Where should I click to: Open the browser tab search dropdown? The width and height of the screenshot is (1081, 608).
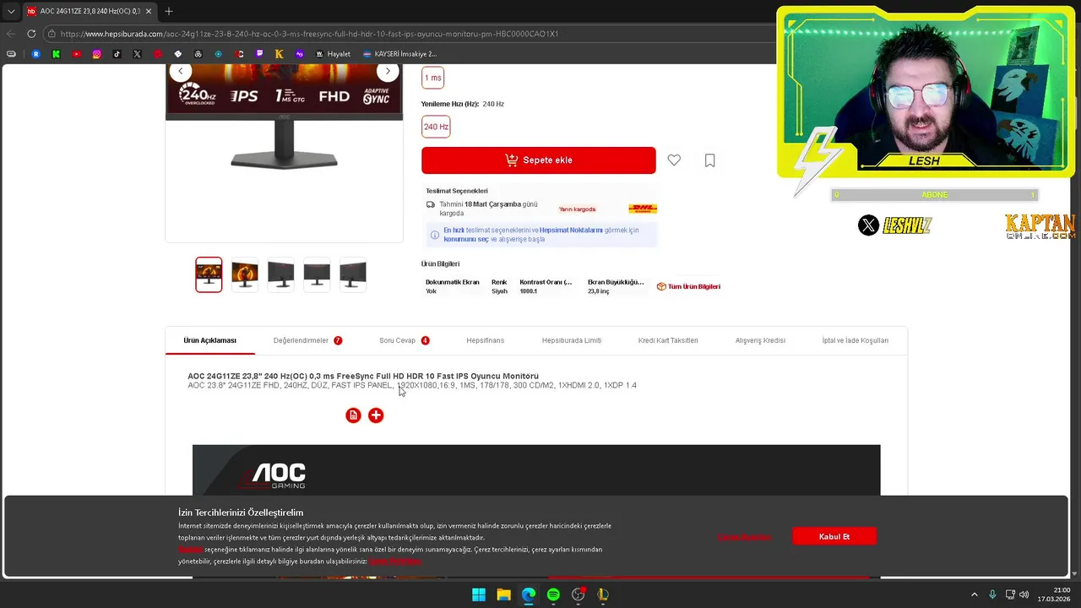click(x=10, y=11)
